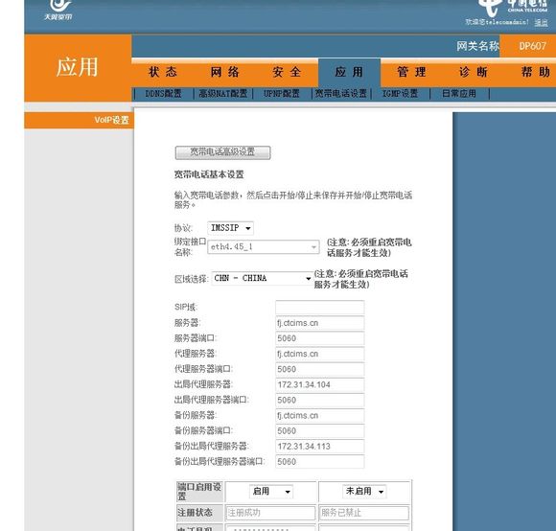Click the 备份服务器端口 field
The image size is (556, 531).
pyautogui.click(x=320, y=430)
